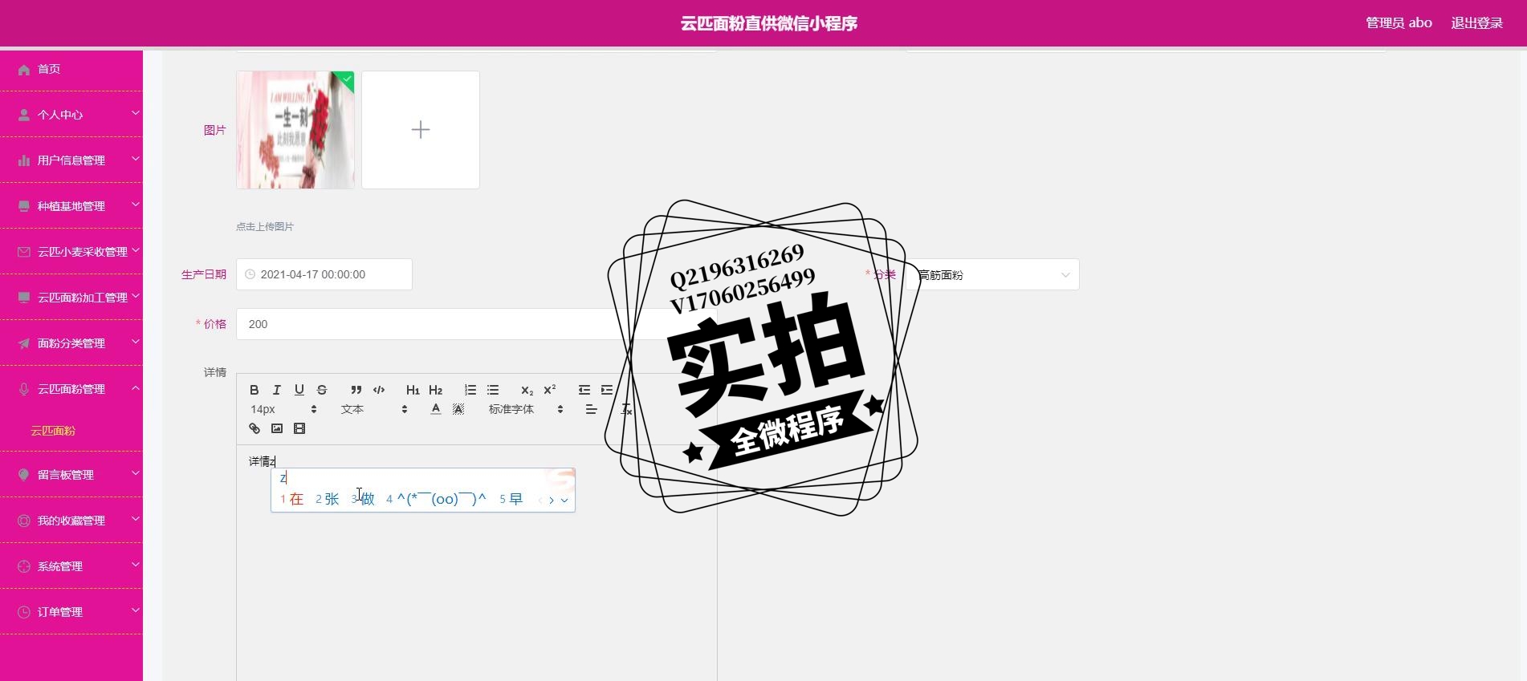Click the 管理员 abo account label
The image size is (1527, 681).
[1399, 23]
